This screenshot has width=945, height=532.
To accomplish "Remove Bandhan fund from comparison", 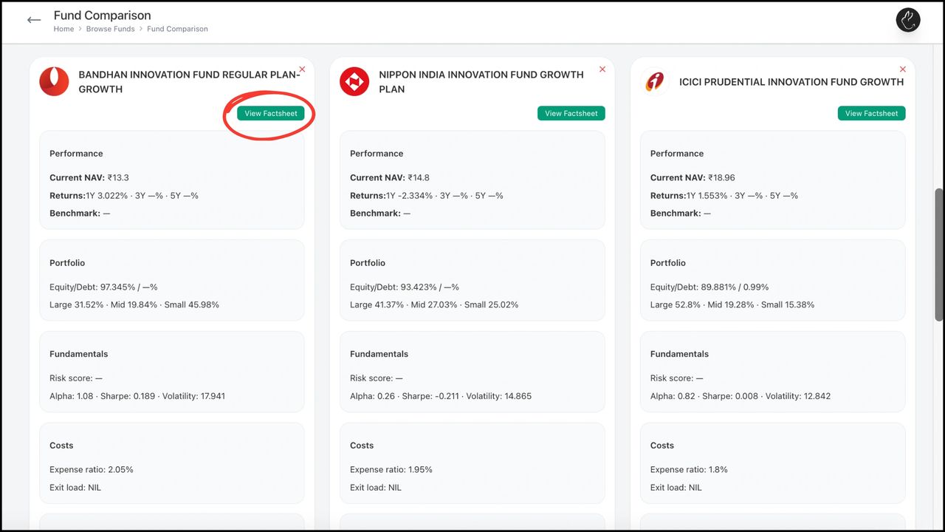I will pos(302,69).
